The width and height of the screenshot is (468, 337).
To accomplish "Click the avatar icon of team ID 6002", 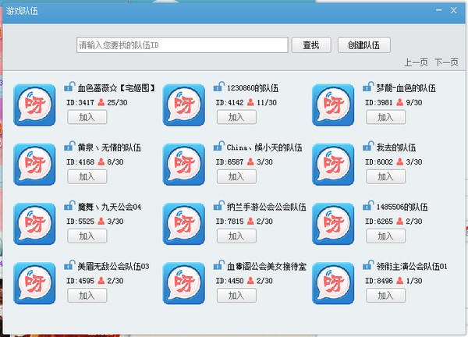I will click(x=333, y=164).
